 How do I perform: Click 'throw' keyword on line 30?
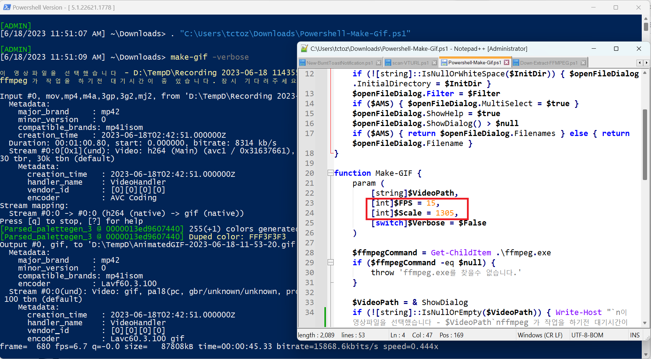click(383, 272)
